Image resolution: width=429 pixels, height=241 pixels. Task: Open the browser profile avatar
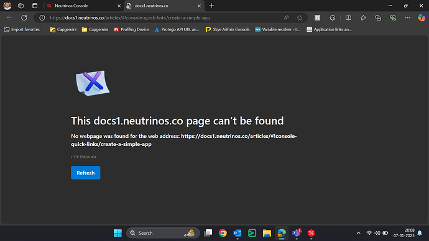point(7,6)
